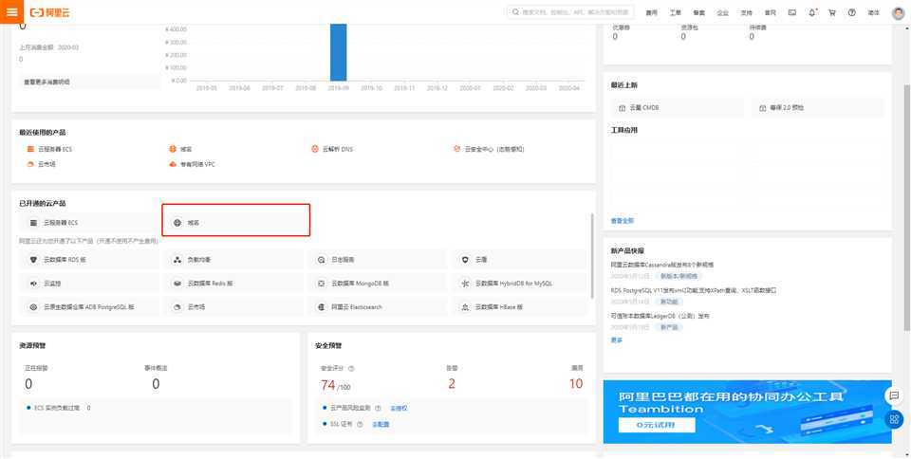
Task: Open 云服务器 ECS in activated cloud products
Action: (87, 223)
